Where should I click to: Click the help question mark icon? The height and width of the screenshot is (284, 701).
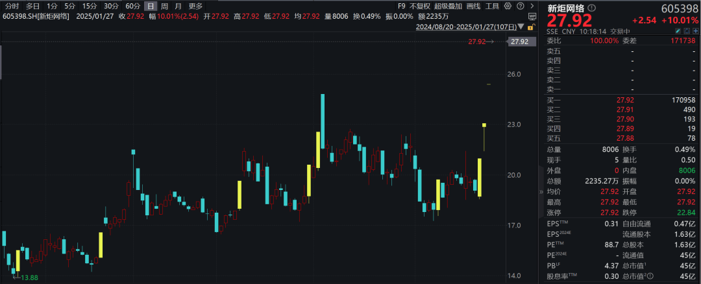(520, 6)
